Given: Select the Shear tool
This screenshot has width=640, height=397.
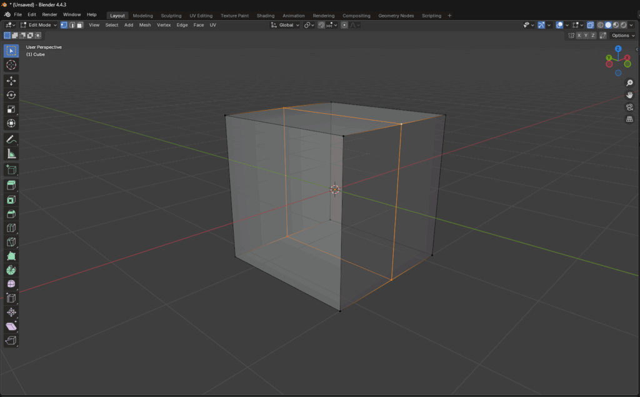Looking at the screenshot, I should pyautogui.click(x=11, y=326).
